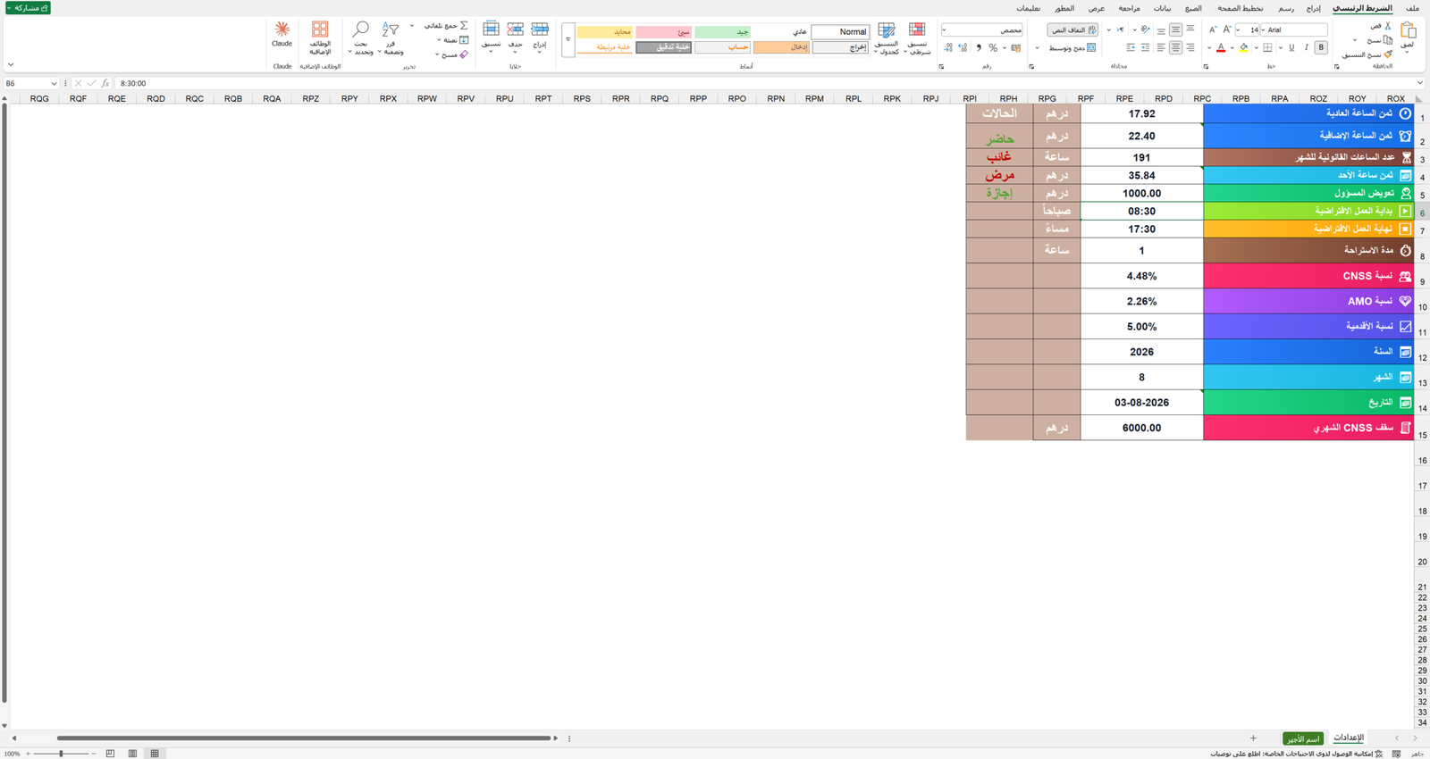Toggle Italic formatting (I)
Image resolution: width=1430 pixels, height=759 pixels.
point(1307,47)
